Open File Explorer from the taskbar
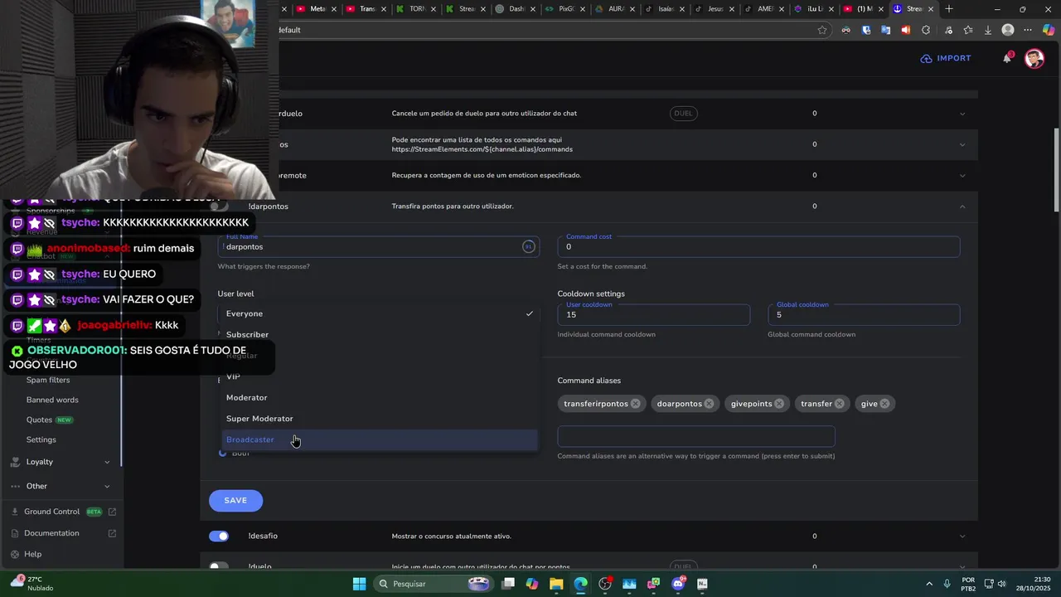This screenshot has width=1061, height=597. point(556,584)
